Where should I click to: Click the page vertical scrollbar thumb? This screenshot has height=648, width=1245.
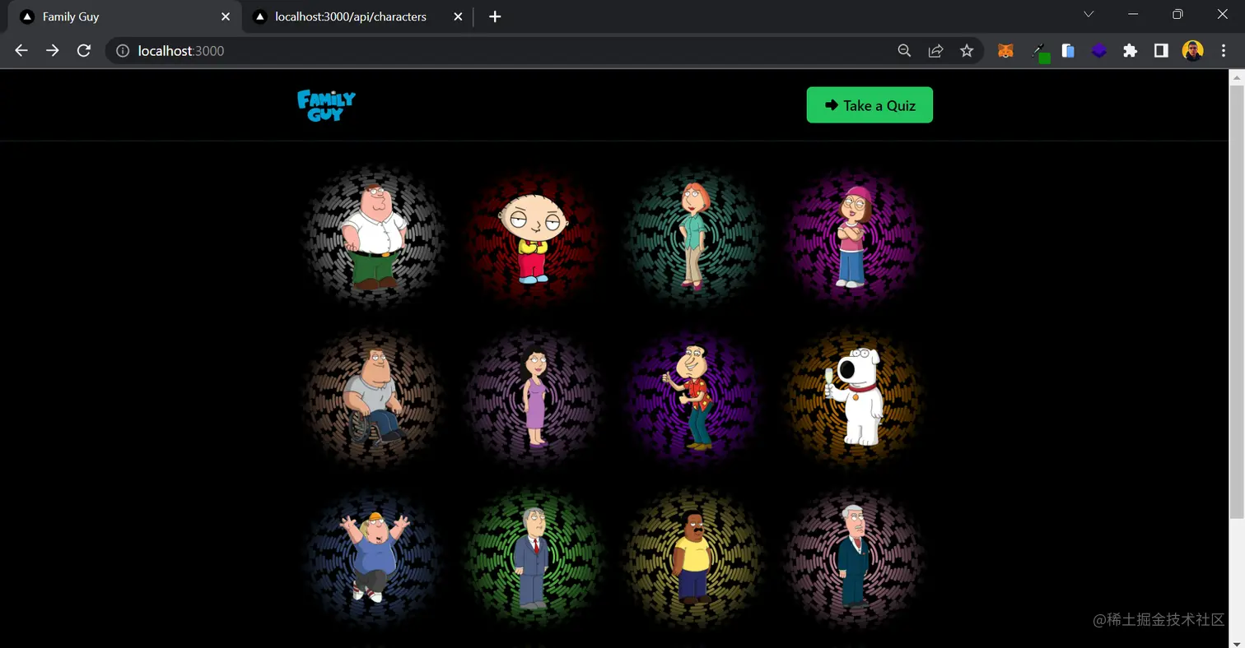(1237, 302)
